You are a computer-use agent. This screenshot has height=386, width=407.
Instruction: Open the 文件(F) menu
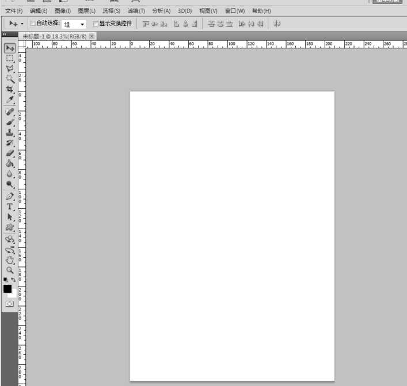(x=14, y=11)
